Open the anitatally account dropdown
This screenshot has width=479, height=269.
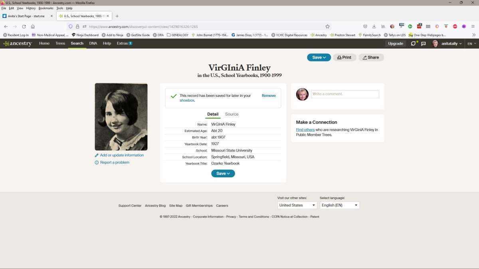pyautogui.click(x=447, y=43)
